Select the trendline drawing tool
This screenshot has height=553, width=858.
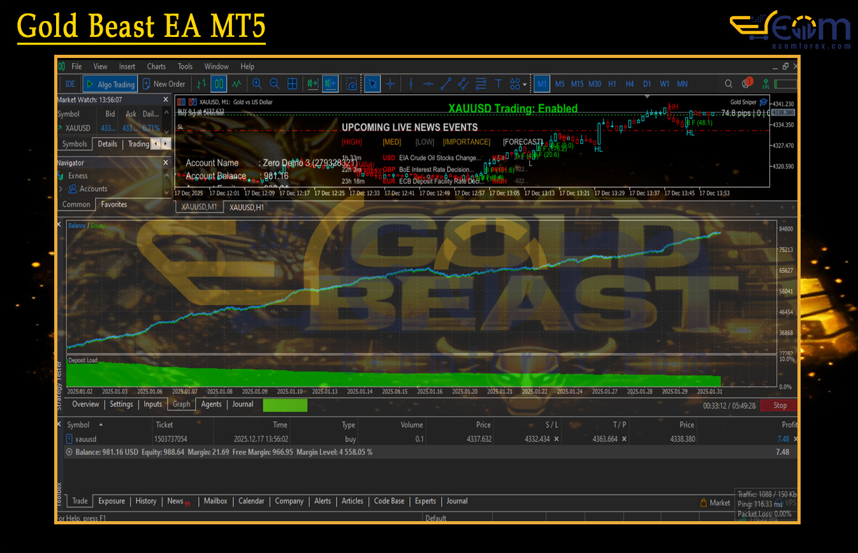coord(446,83)
